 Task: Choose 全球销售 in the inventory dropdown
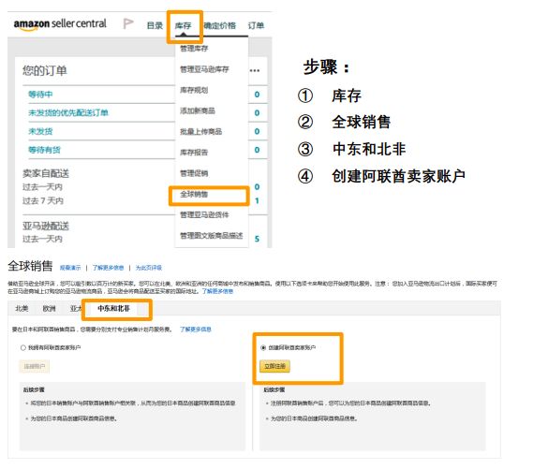point(194,194)
